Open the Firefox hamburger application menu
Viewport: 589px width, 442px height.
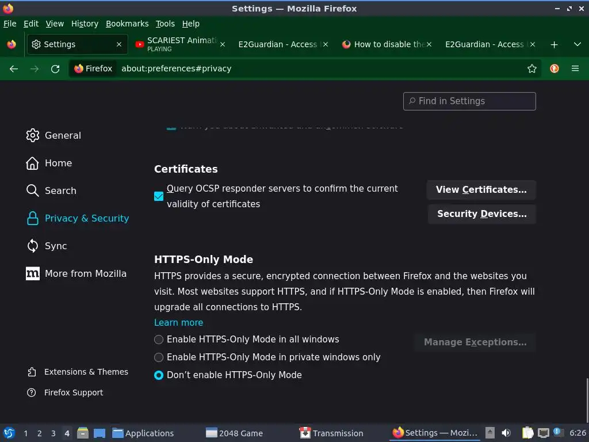coord(575,68)
